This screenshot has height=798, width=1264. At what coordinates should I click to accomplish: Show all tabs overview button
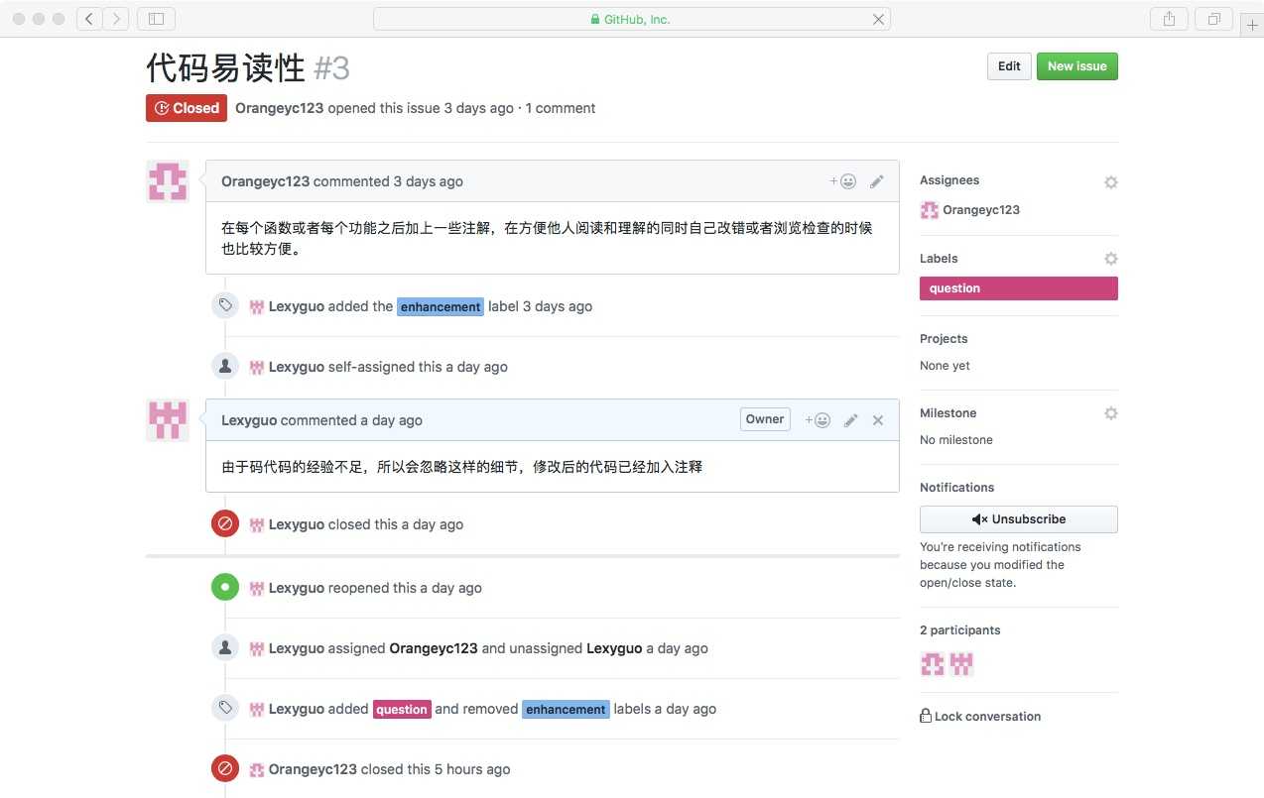tap(1213, 18)
